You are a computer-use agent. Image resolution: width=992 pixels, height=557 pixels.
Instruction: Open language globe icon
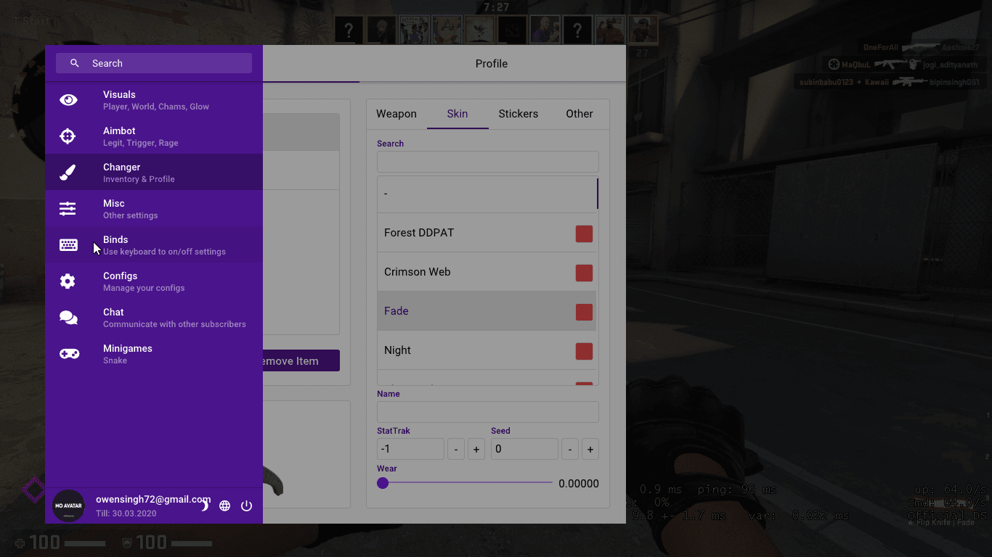[x=225, y=506]
